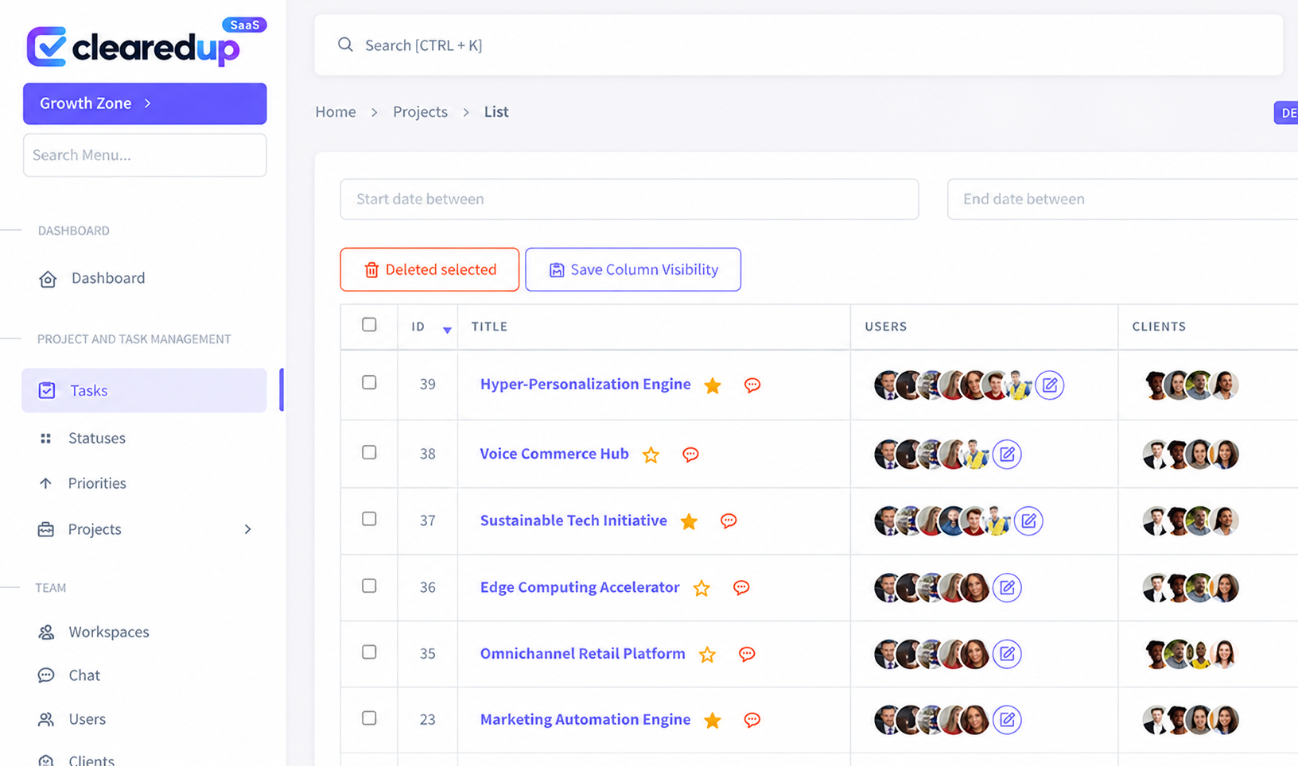Focus the Search Menu input
The image size is (1298, 766).
point(145,155)
